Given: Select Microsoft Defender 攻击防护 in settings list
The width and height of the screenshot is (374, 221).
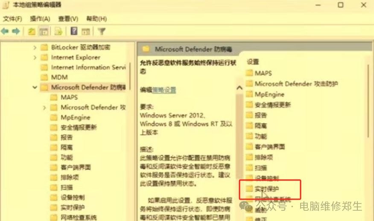Looking at the screenshot, I should (296, 84).
